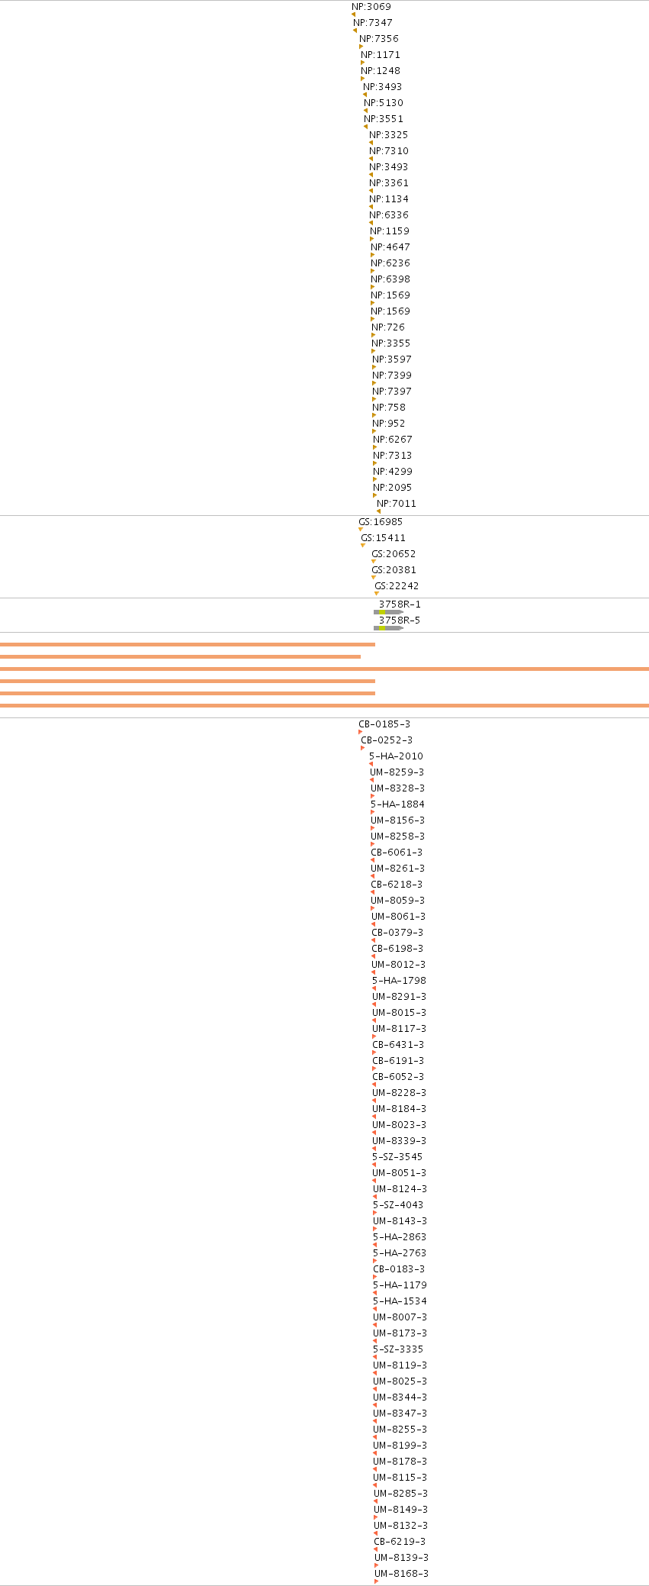Open the UM-8255-3 feature
The height and width of the screenshot is (1586, 649).
pos(400,1430)
